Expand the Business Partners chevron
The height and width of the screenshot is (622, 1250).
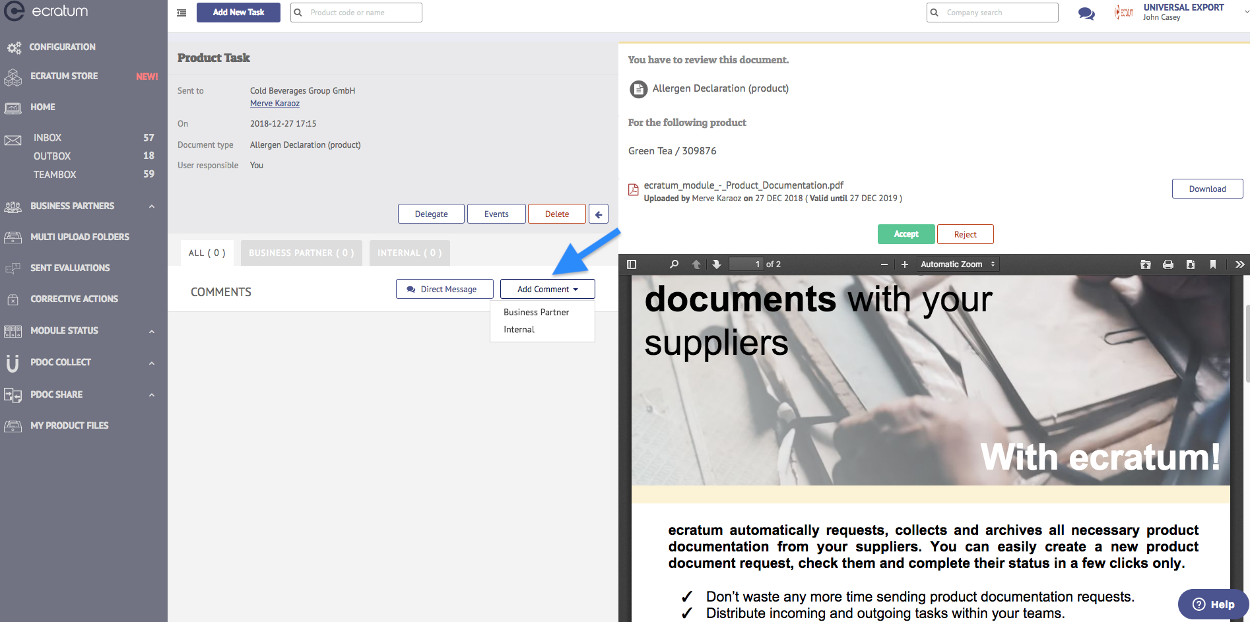(x=152, y=206)
